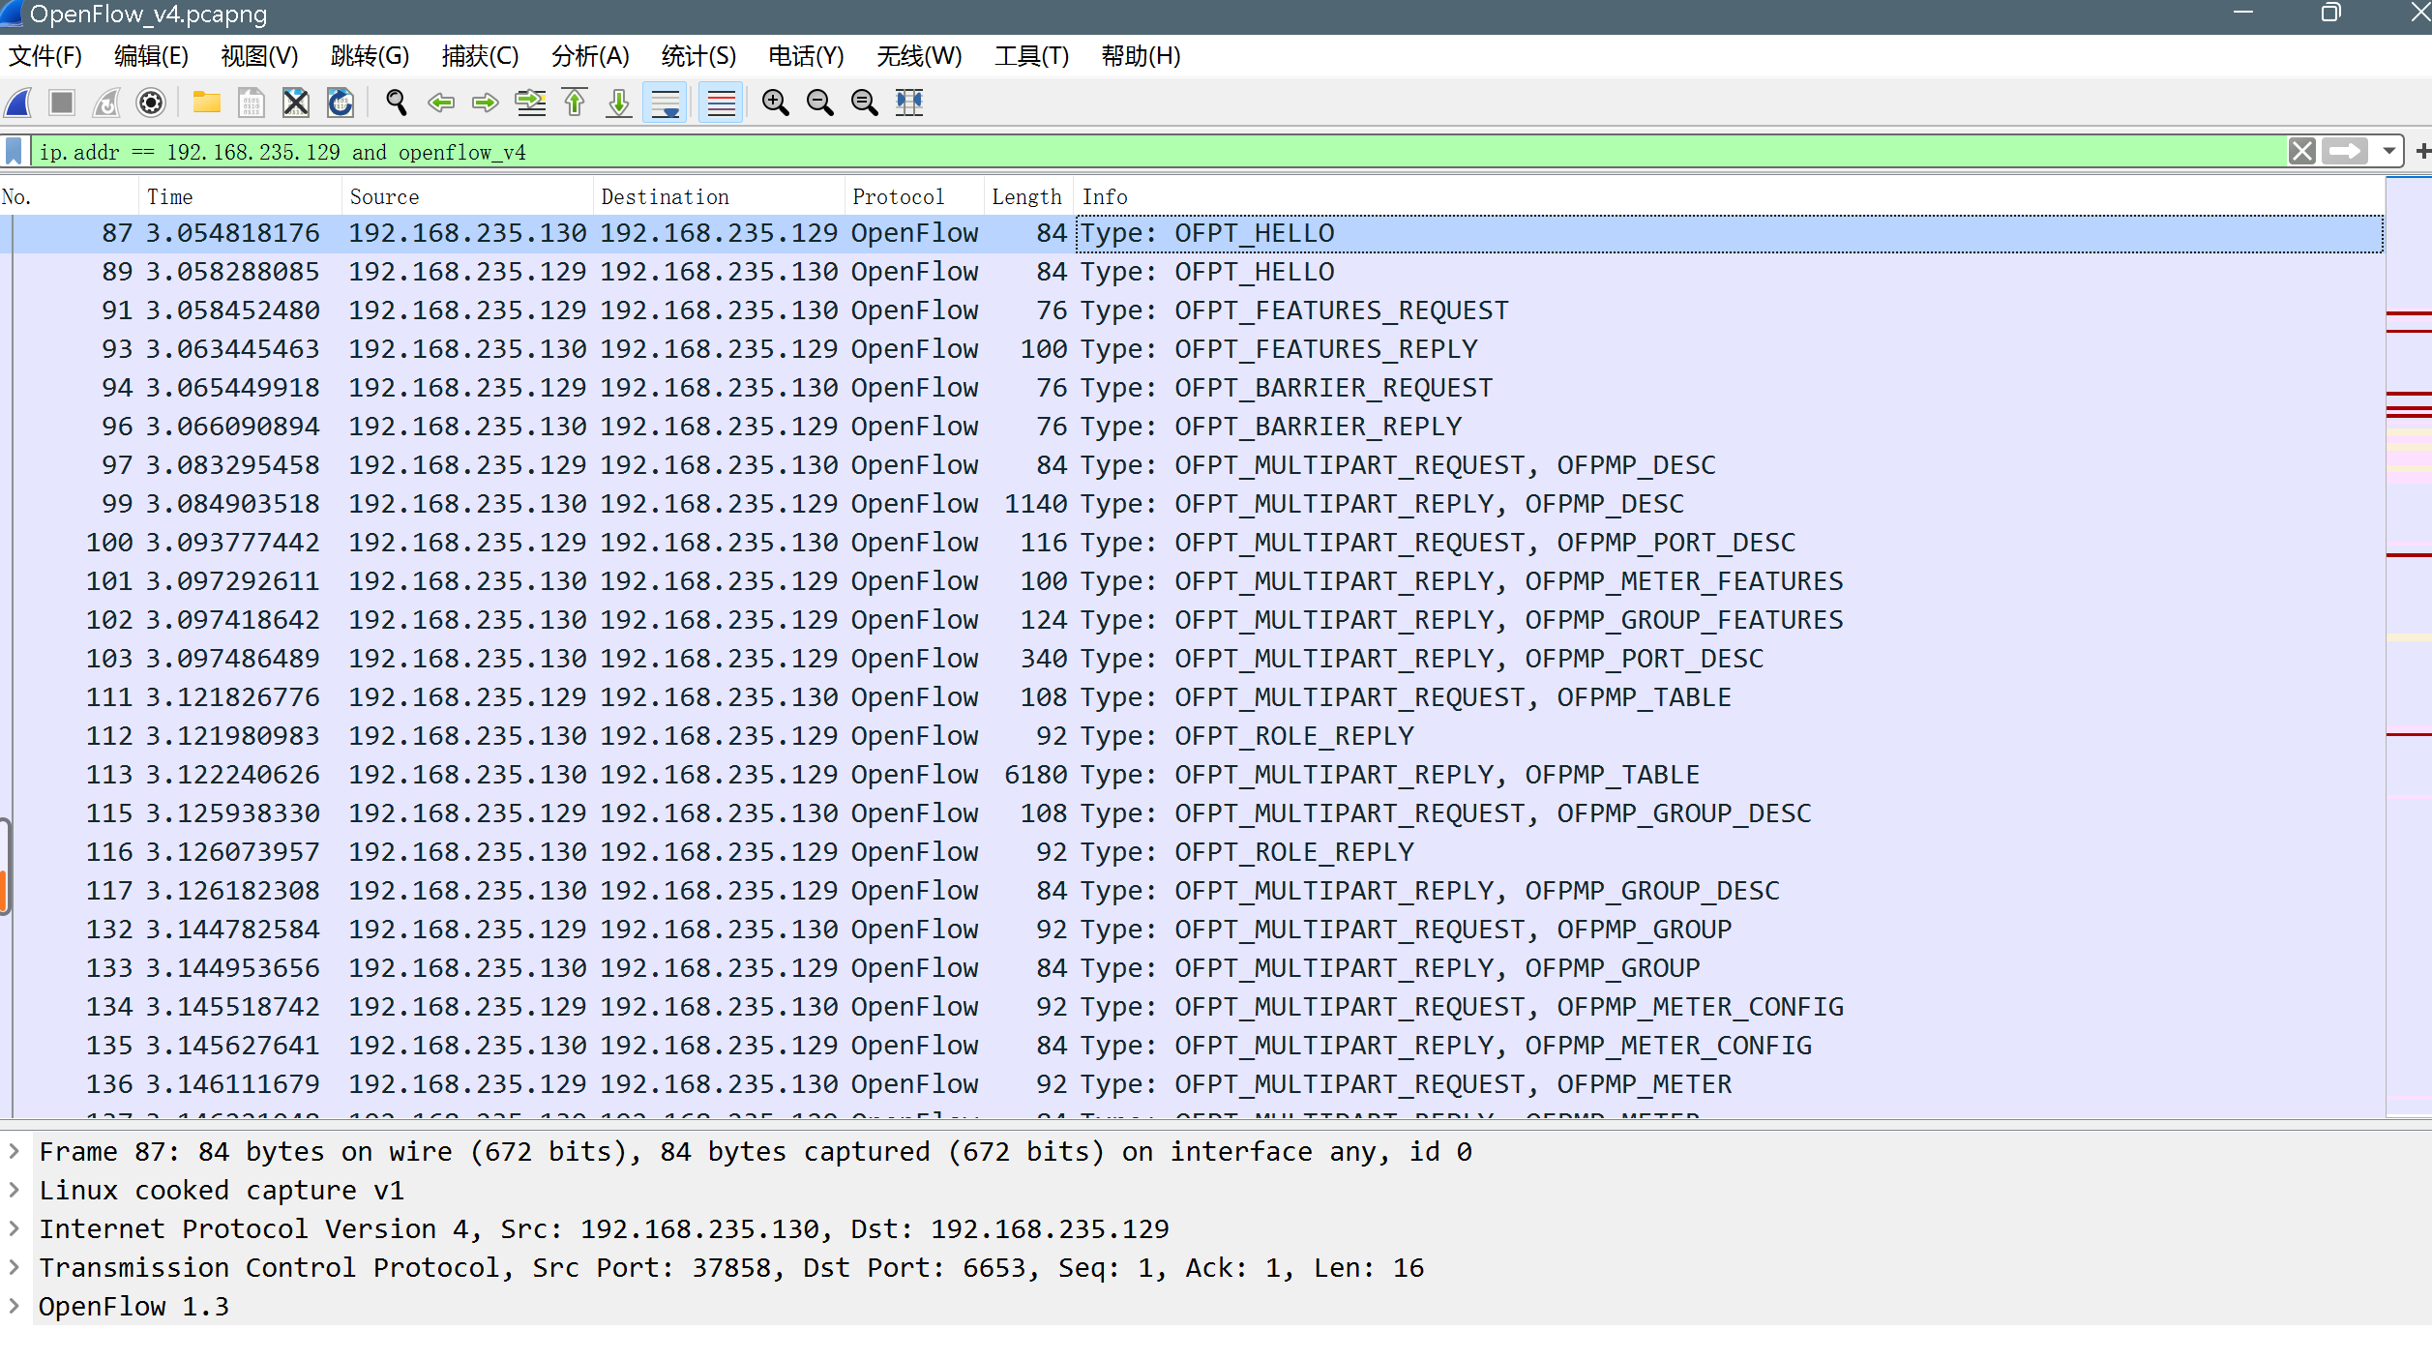Open the 分析(A) menu

click(590, 56)
